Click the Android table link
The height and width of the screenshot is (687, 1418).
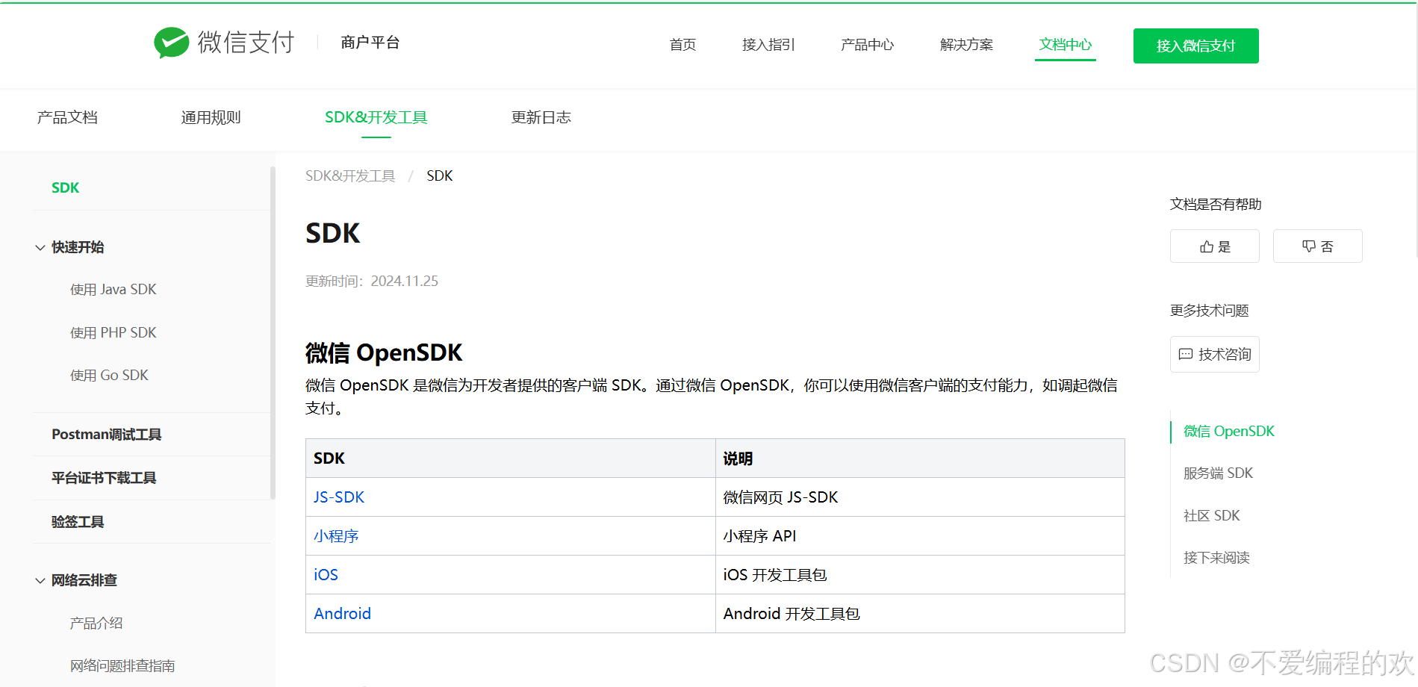coord(342,614)
